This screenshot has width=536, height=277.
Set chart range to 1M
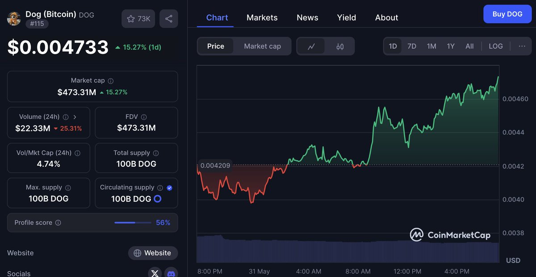click(431, 46)
